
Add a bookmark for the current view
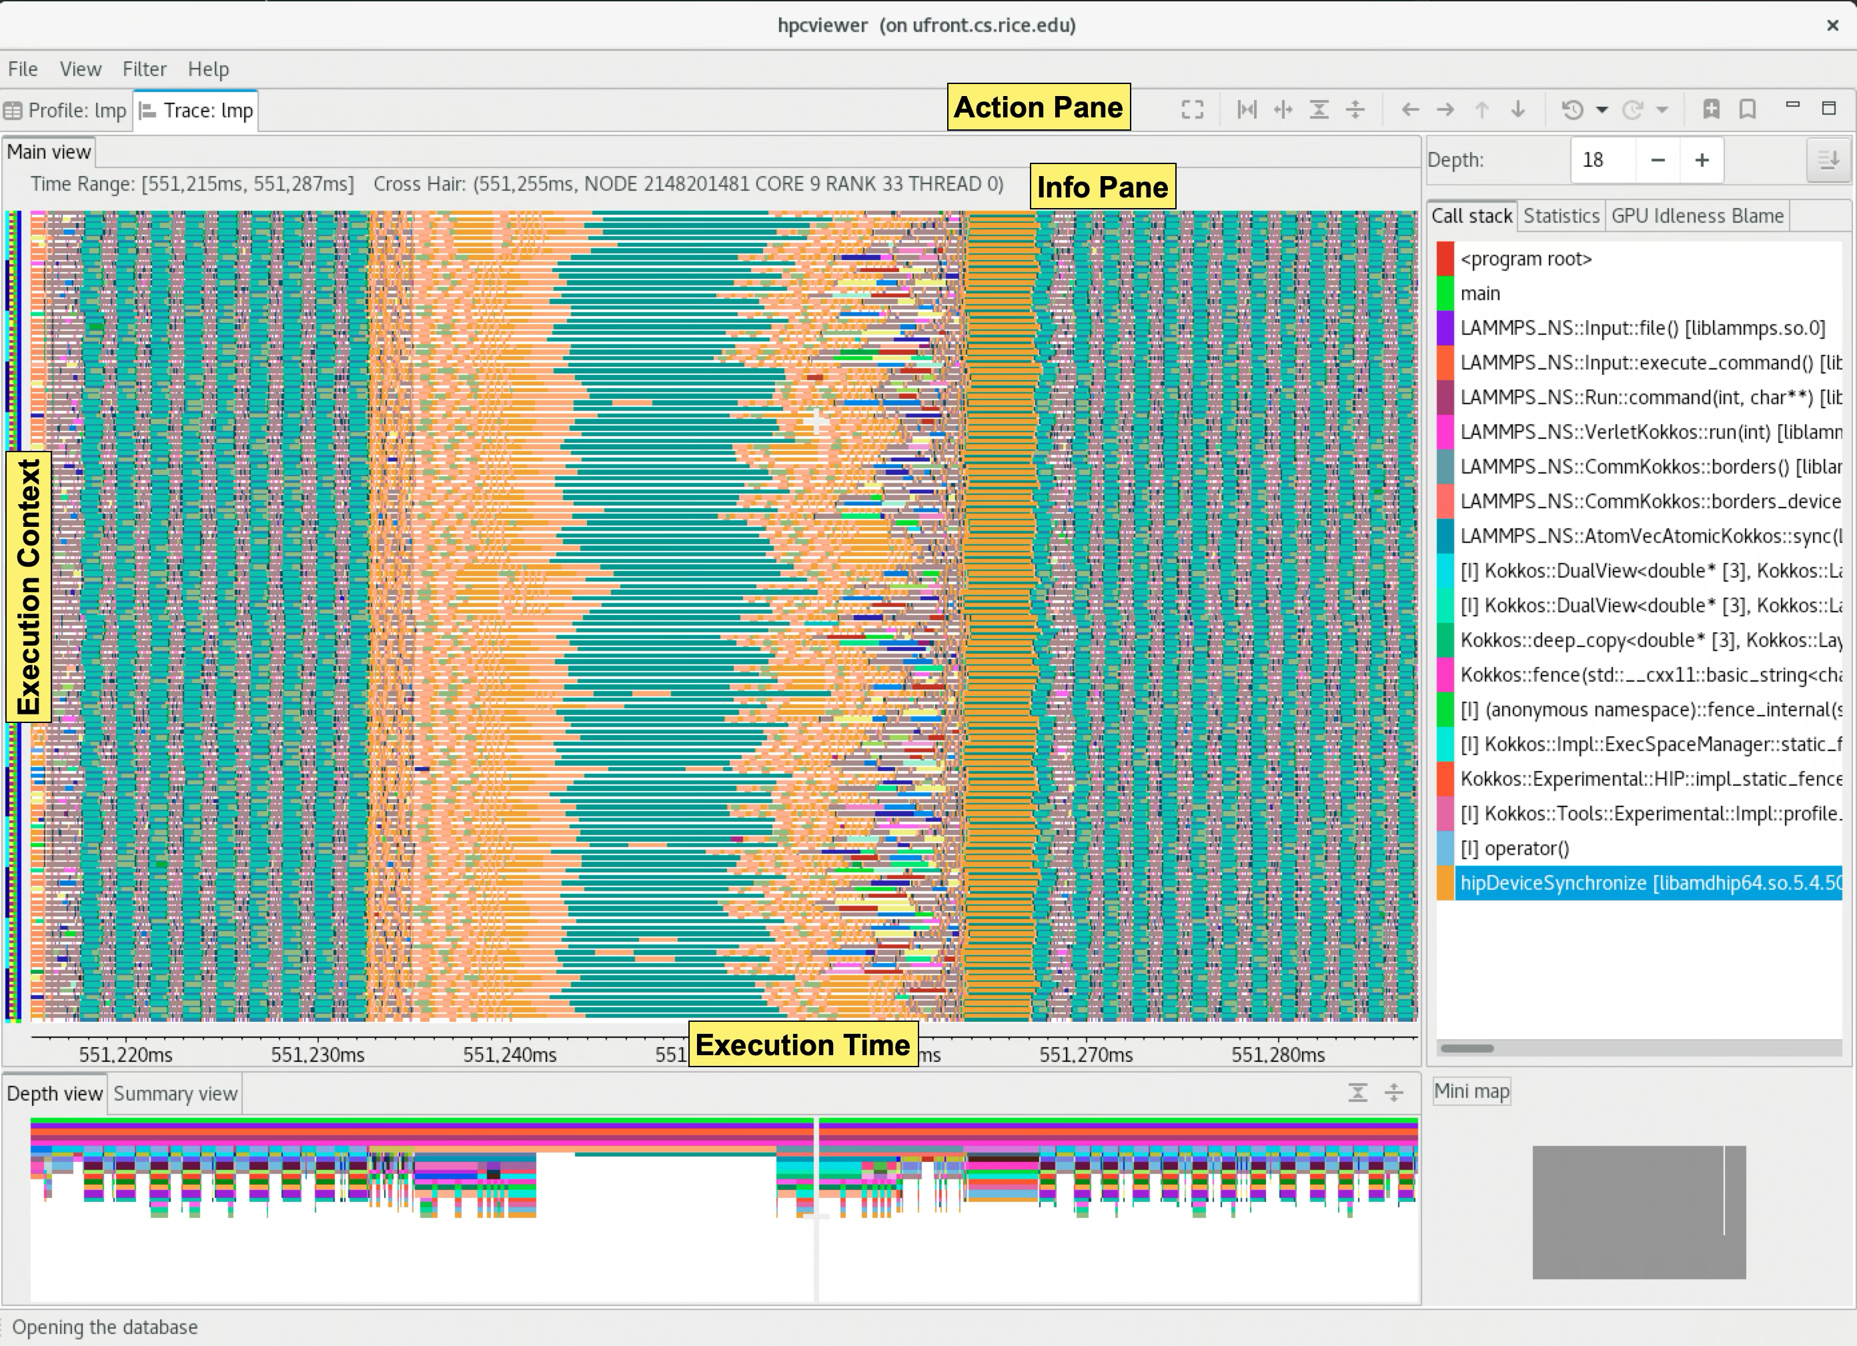click(1712, 109)
